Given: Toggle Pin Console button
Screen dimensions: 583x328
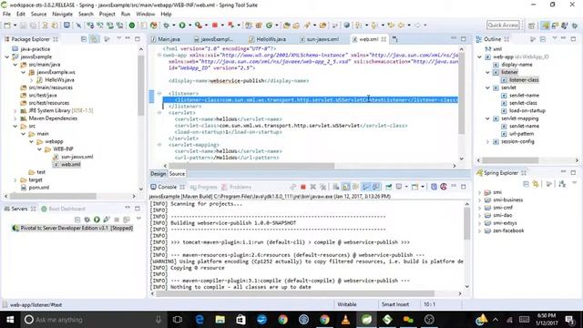Looking at the screenshot, I should pos(389,187).
